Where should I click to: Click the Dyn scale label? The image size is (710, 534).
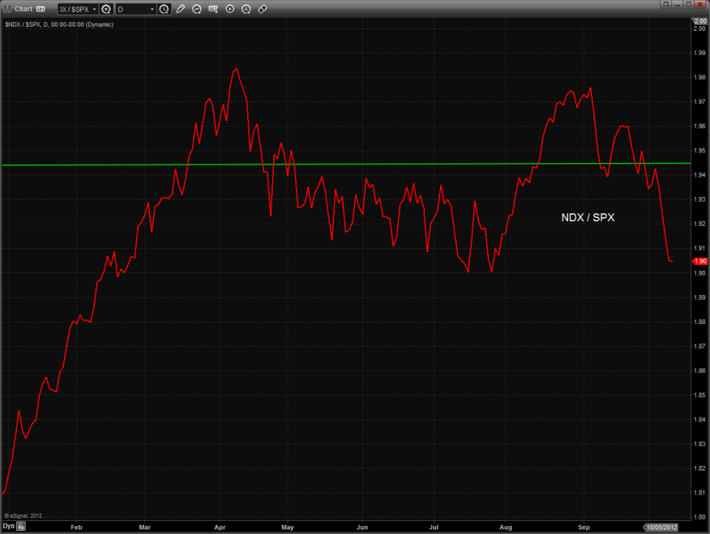[x=9, y=526]
